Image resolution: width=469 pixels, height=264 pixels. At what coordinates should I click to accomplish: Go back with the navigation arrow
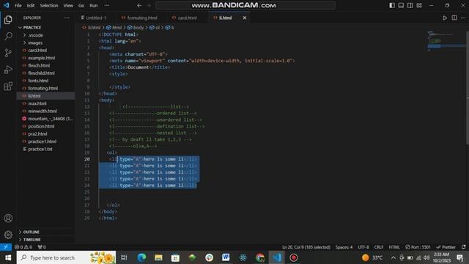click(x=139, y=5)
